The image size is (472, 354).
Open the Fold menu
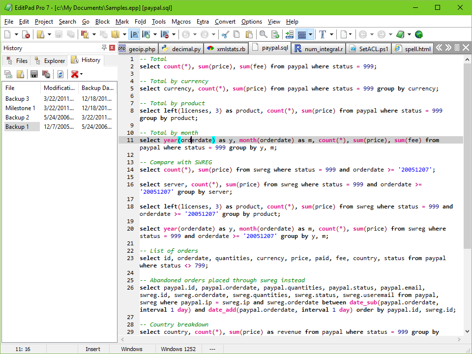click(x=140, y=22)
